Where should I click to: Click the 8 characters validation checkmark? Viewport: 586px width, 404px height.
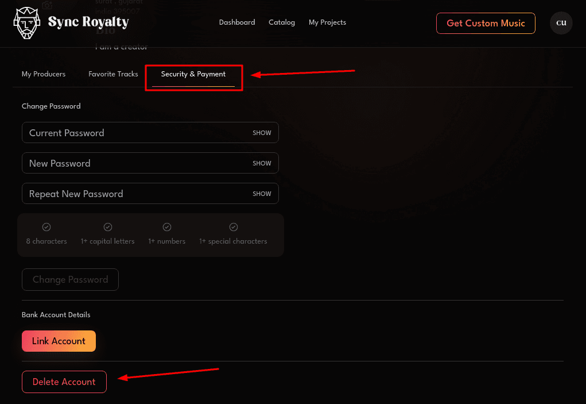click(46, 227)
